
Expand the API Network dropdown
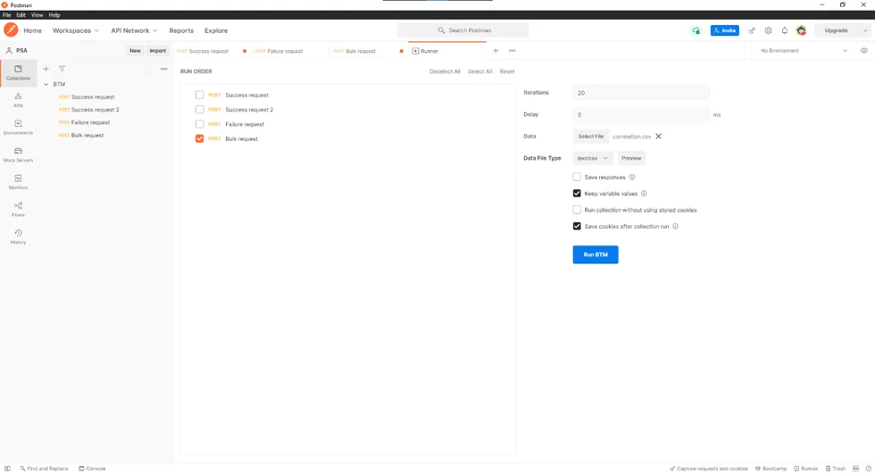[x=134, y=30]
